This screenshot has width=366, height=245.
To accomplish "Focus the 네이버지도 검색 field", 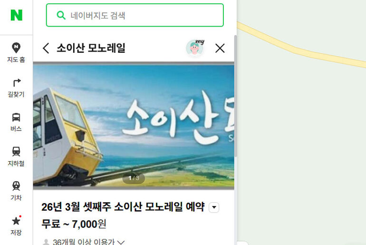I will (x=135, y=15).
